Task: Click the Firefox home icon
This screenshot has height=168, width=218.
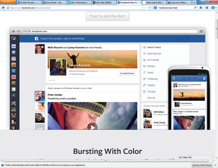Action: point(207,7)
